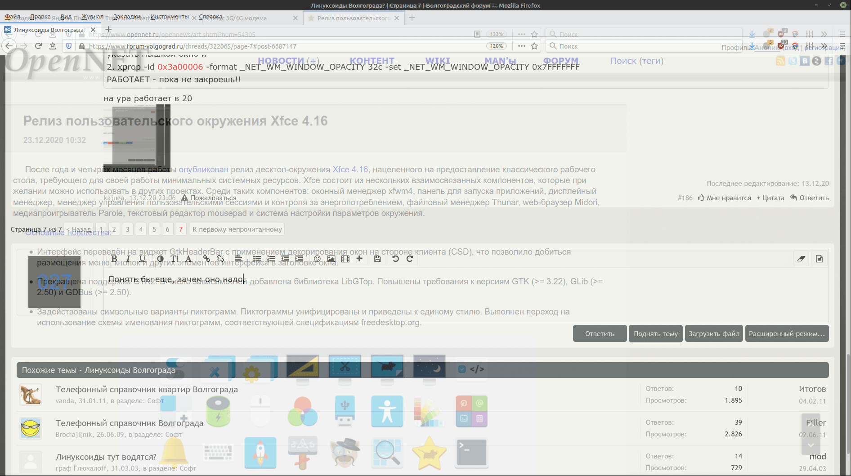
Task: Insert an image via the editor image icon
Action: click(x=331, y=259)
